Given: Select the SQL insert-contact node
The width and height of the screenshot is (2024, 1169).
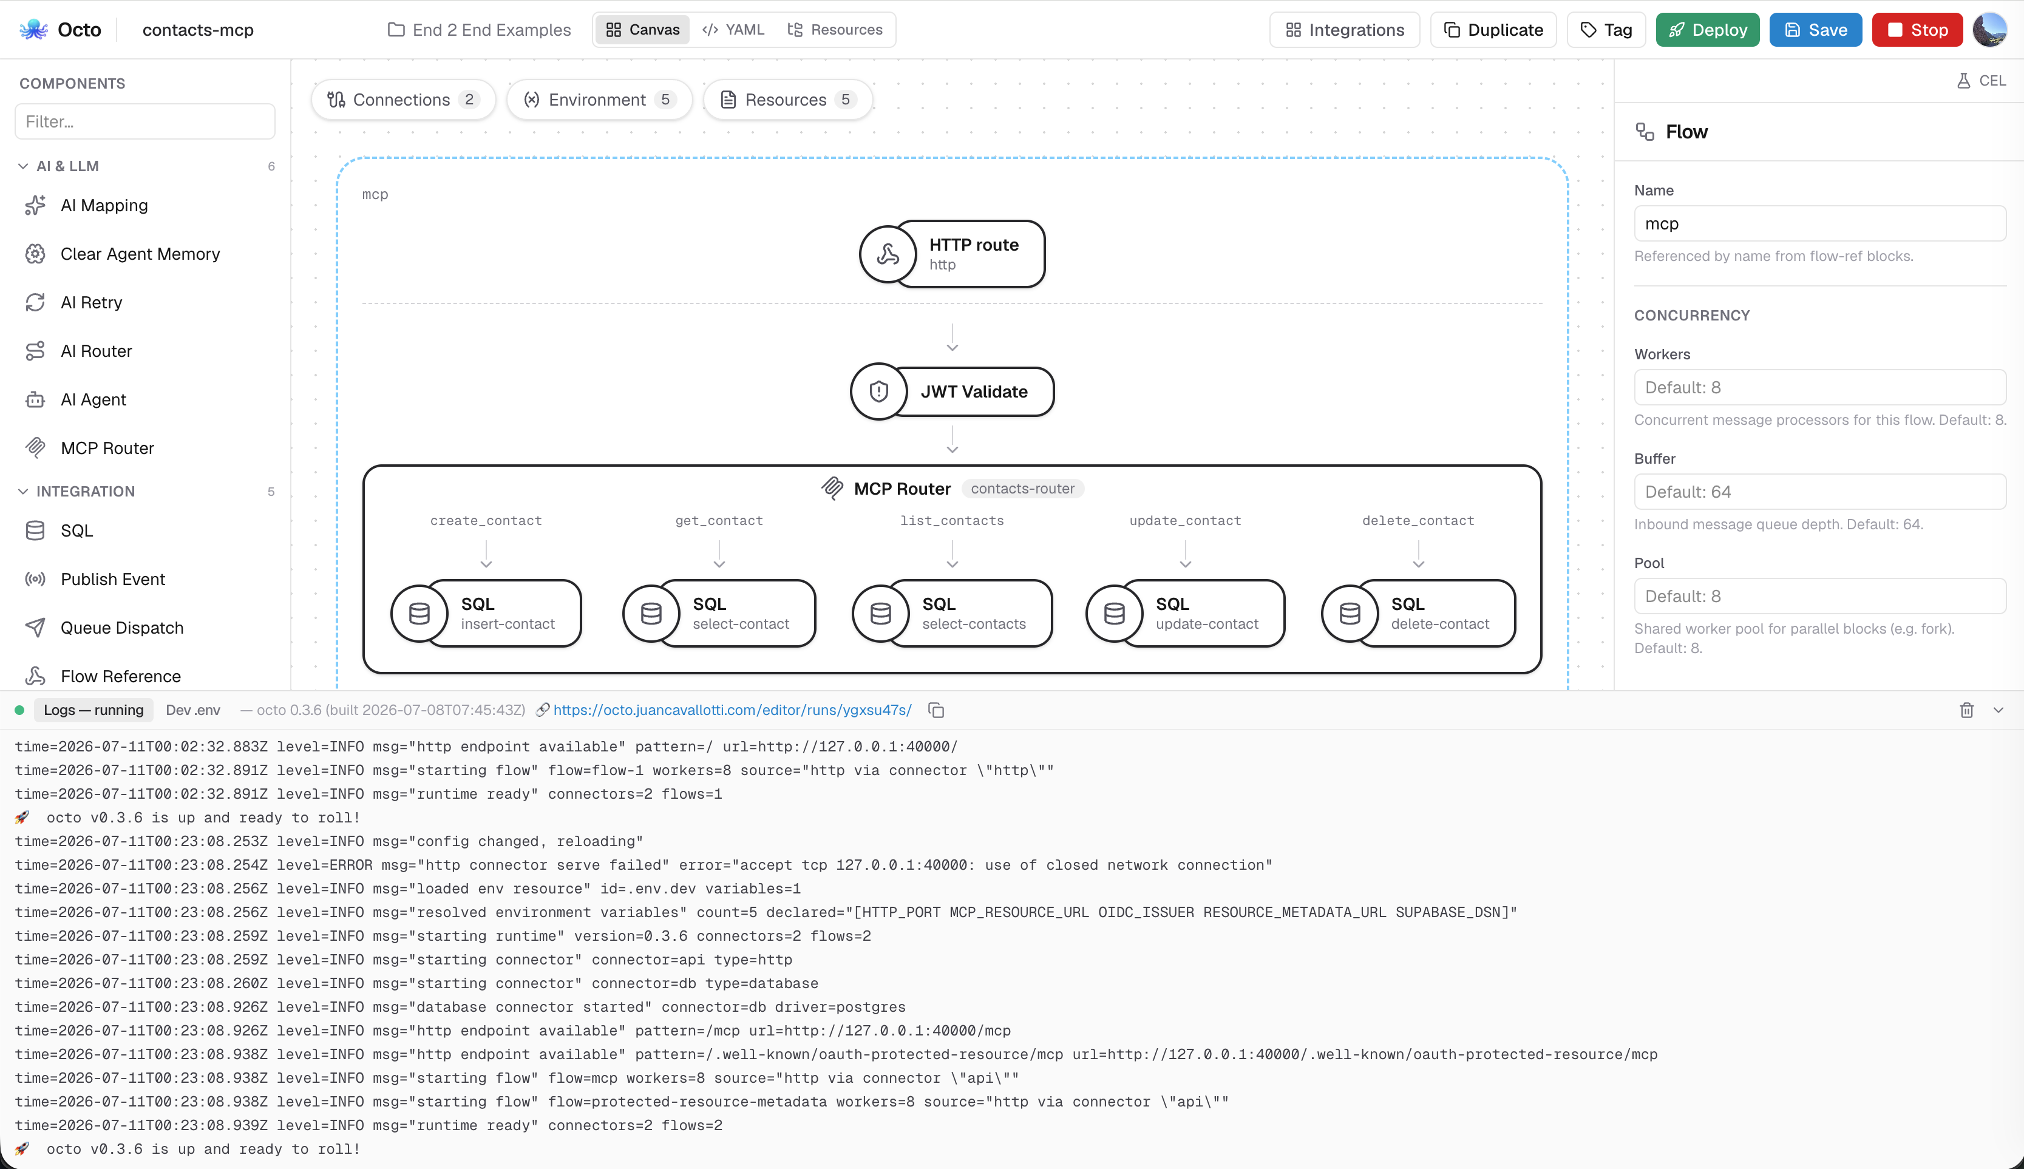Looking at the screenshot, I should (486, 614).
